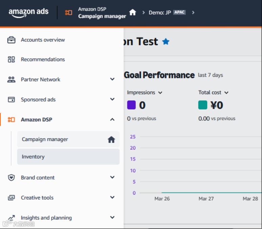The width and height of the screenshot is (262, 229).
Task: Click the chevron before Demo: JP
Action: click(144, 13)
